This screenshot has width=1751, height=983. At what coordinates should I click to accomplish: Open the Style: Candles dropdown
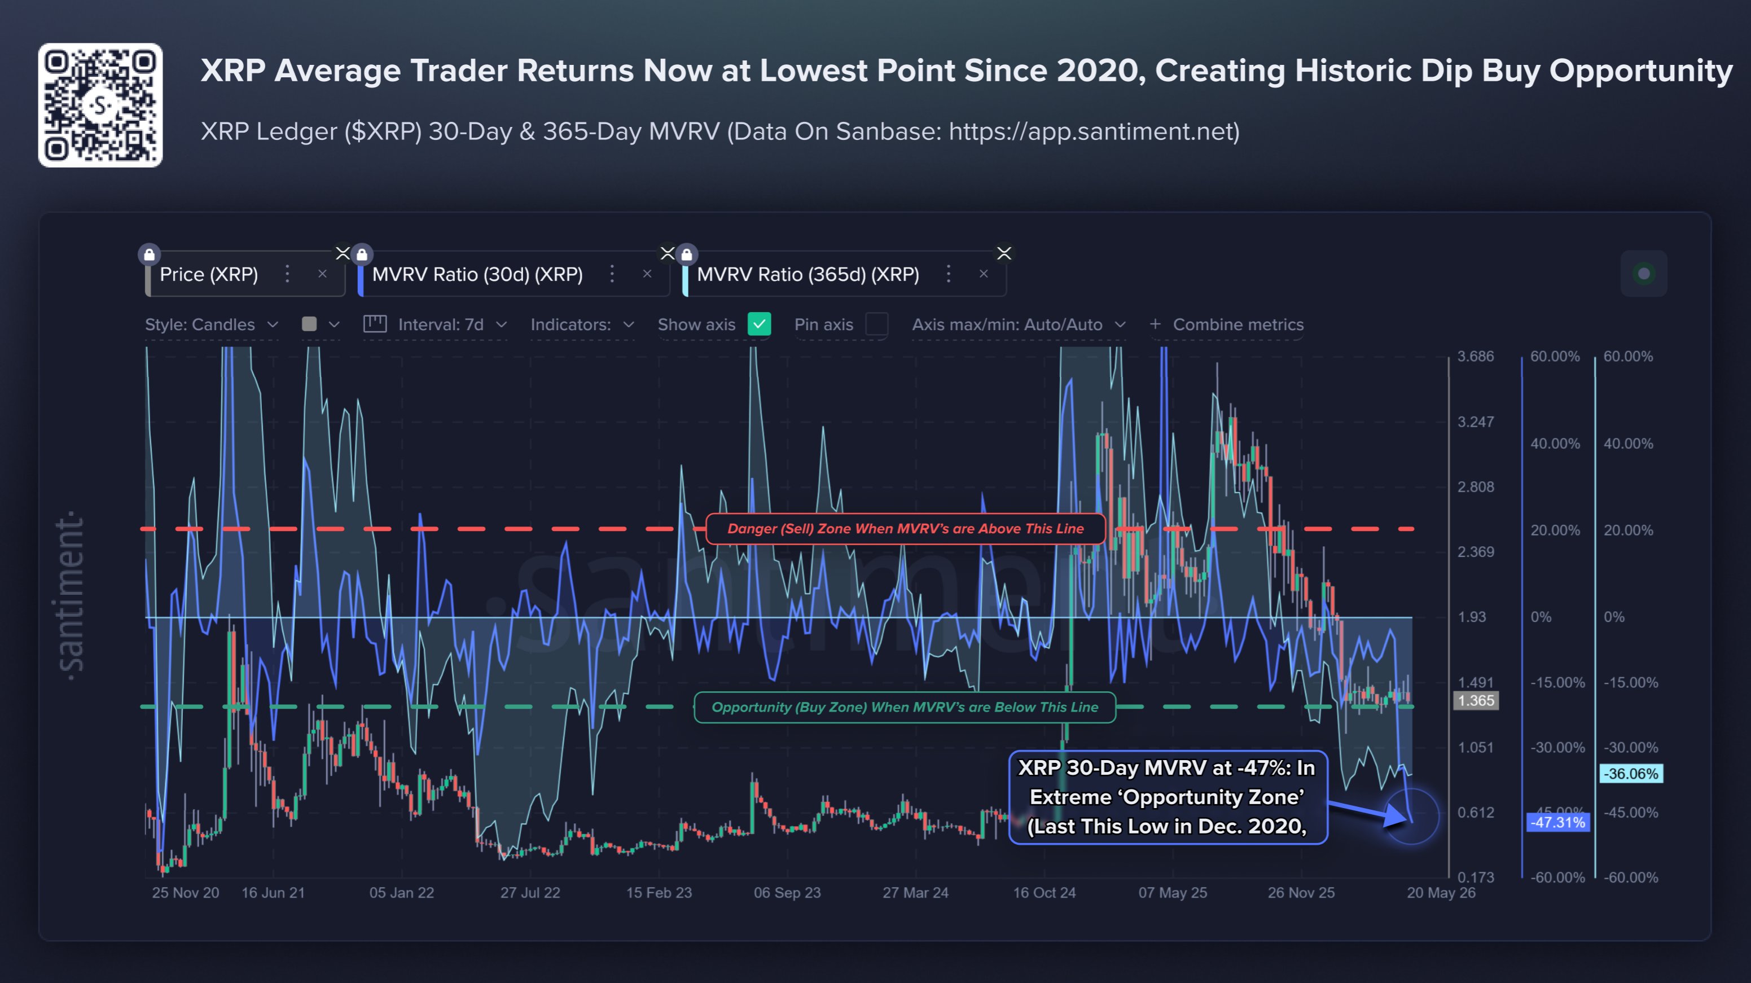pyautogui.click(x=212, y=324)
